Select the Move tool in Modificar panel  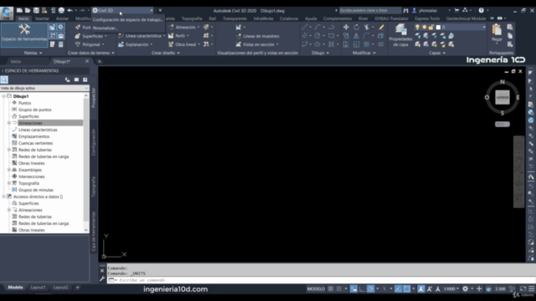click(x=346, y=27)
